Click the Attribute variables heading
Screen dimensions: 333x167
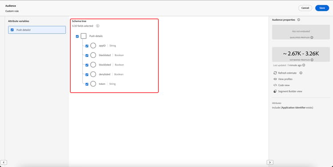coord(19,21)
